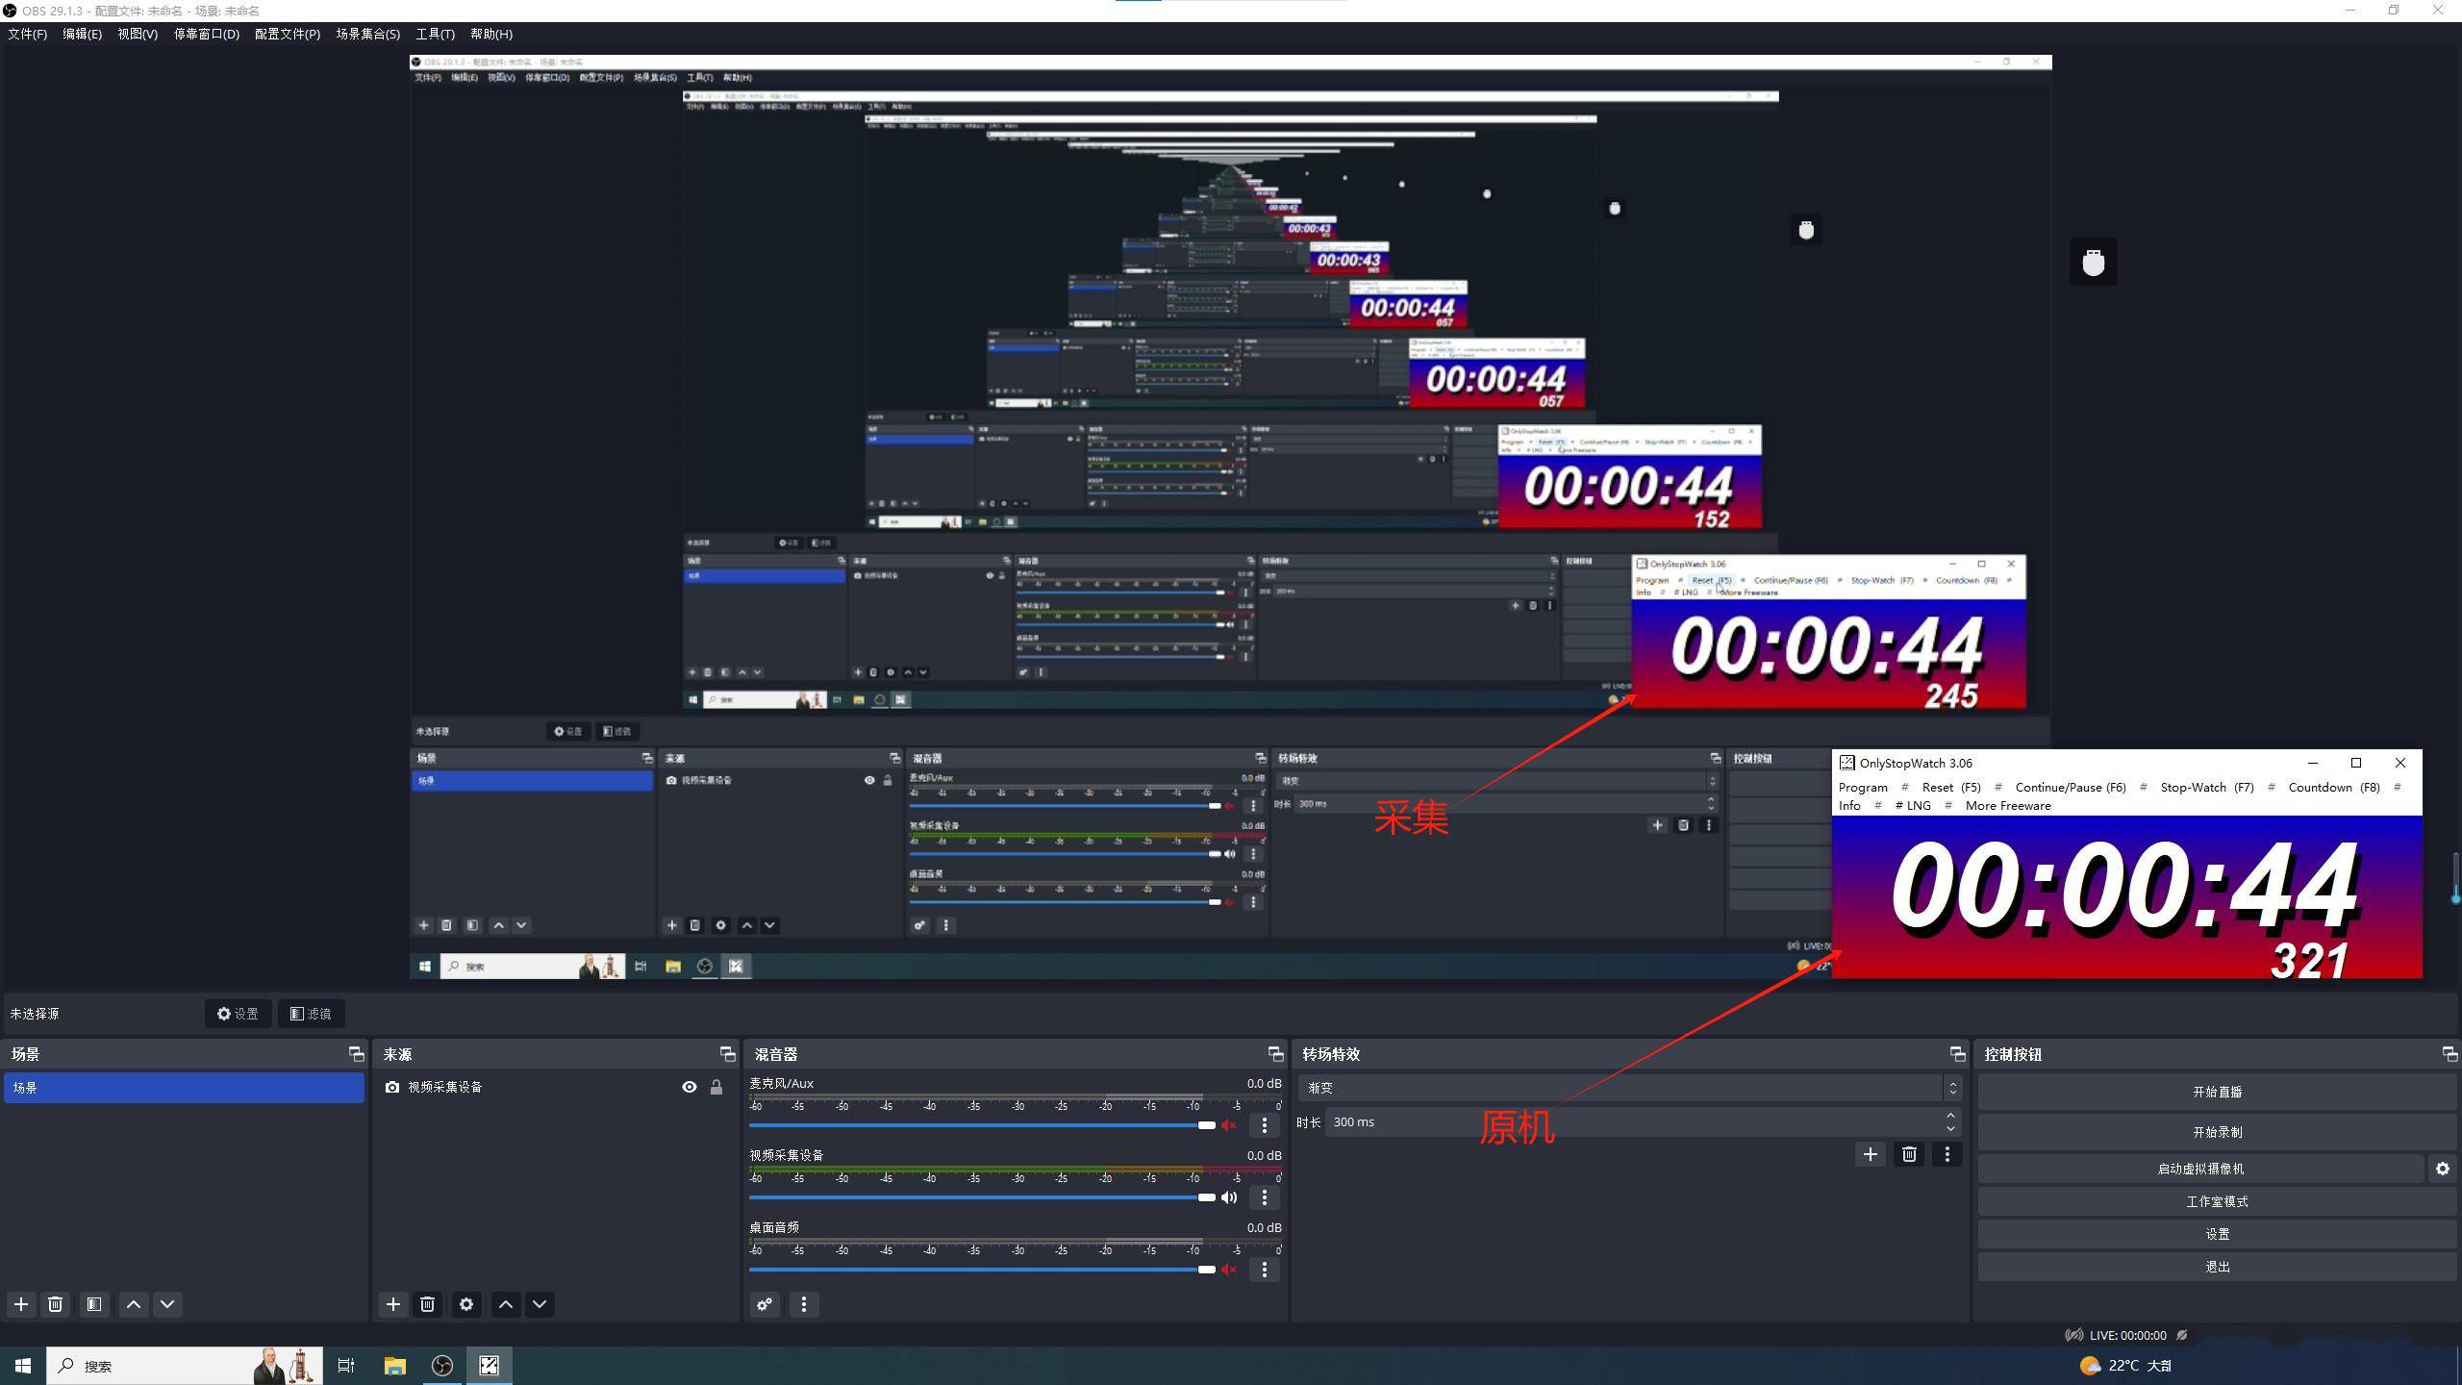This screenshot has height=1385, width=2462.
Task: Open virtual camera settings gear
Action: 2443,1169
